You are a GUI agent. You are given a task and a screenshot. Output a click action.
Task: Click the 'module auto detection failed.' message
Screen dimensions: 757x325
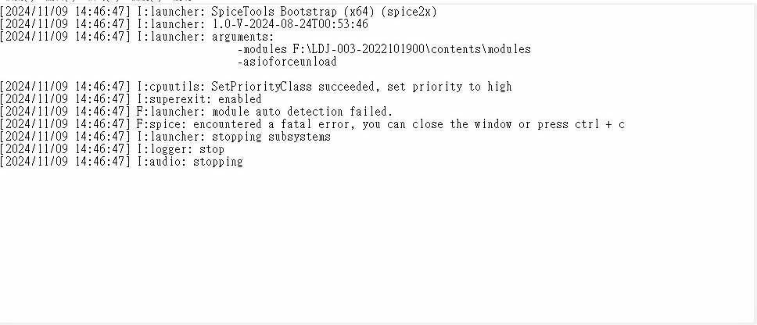[302, 112]
